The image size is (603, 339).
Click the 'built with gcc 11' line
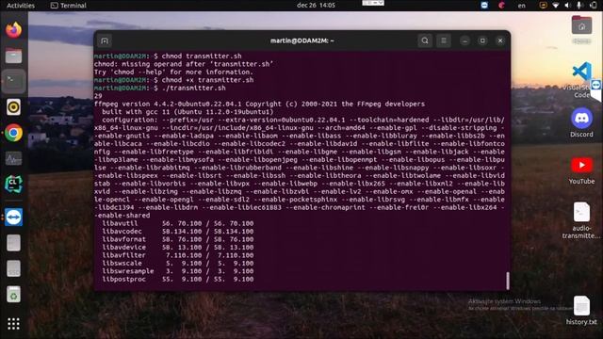click(187, 112)
